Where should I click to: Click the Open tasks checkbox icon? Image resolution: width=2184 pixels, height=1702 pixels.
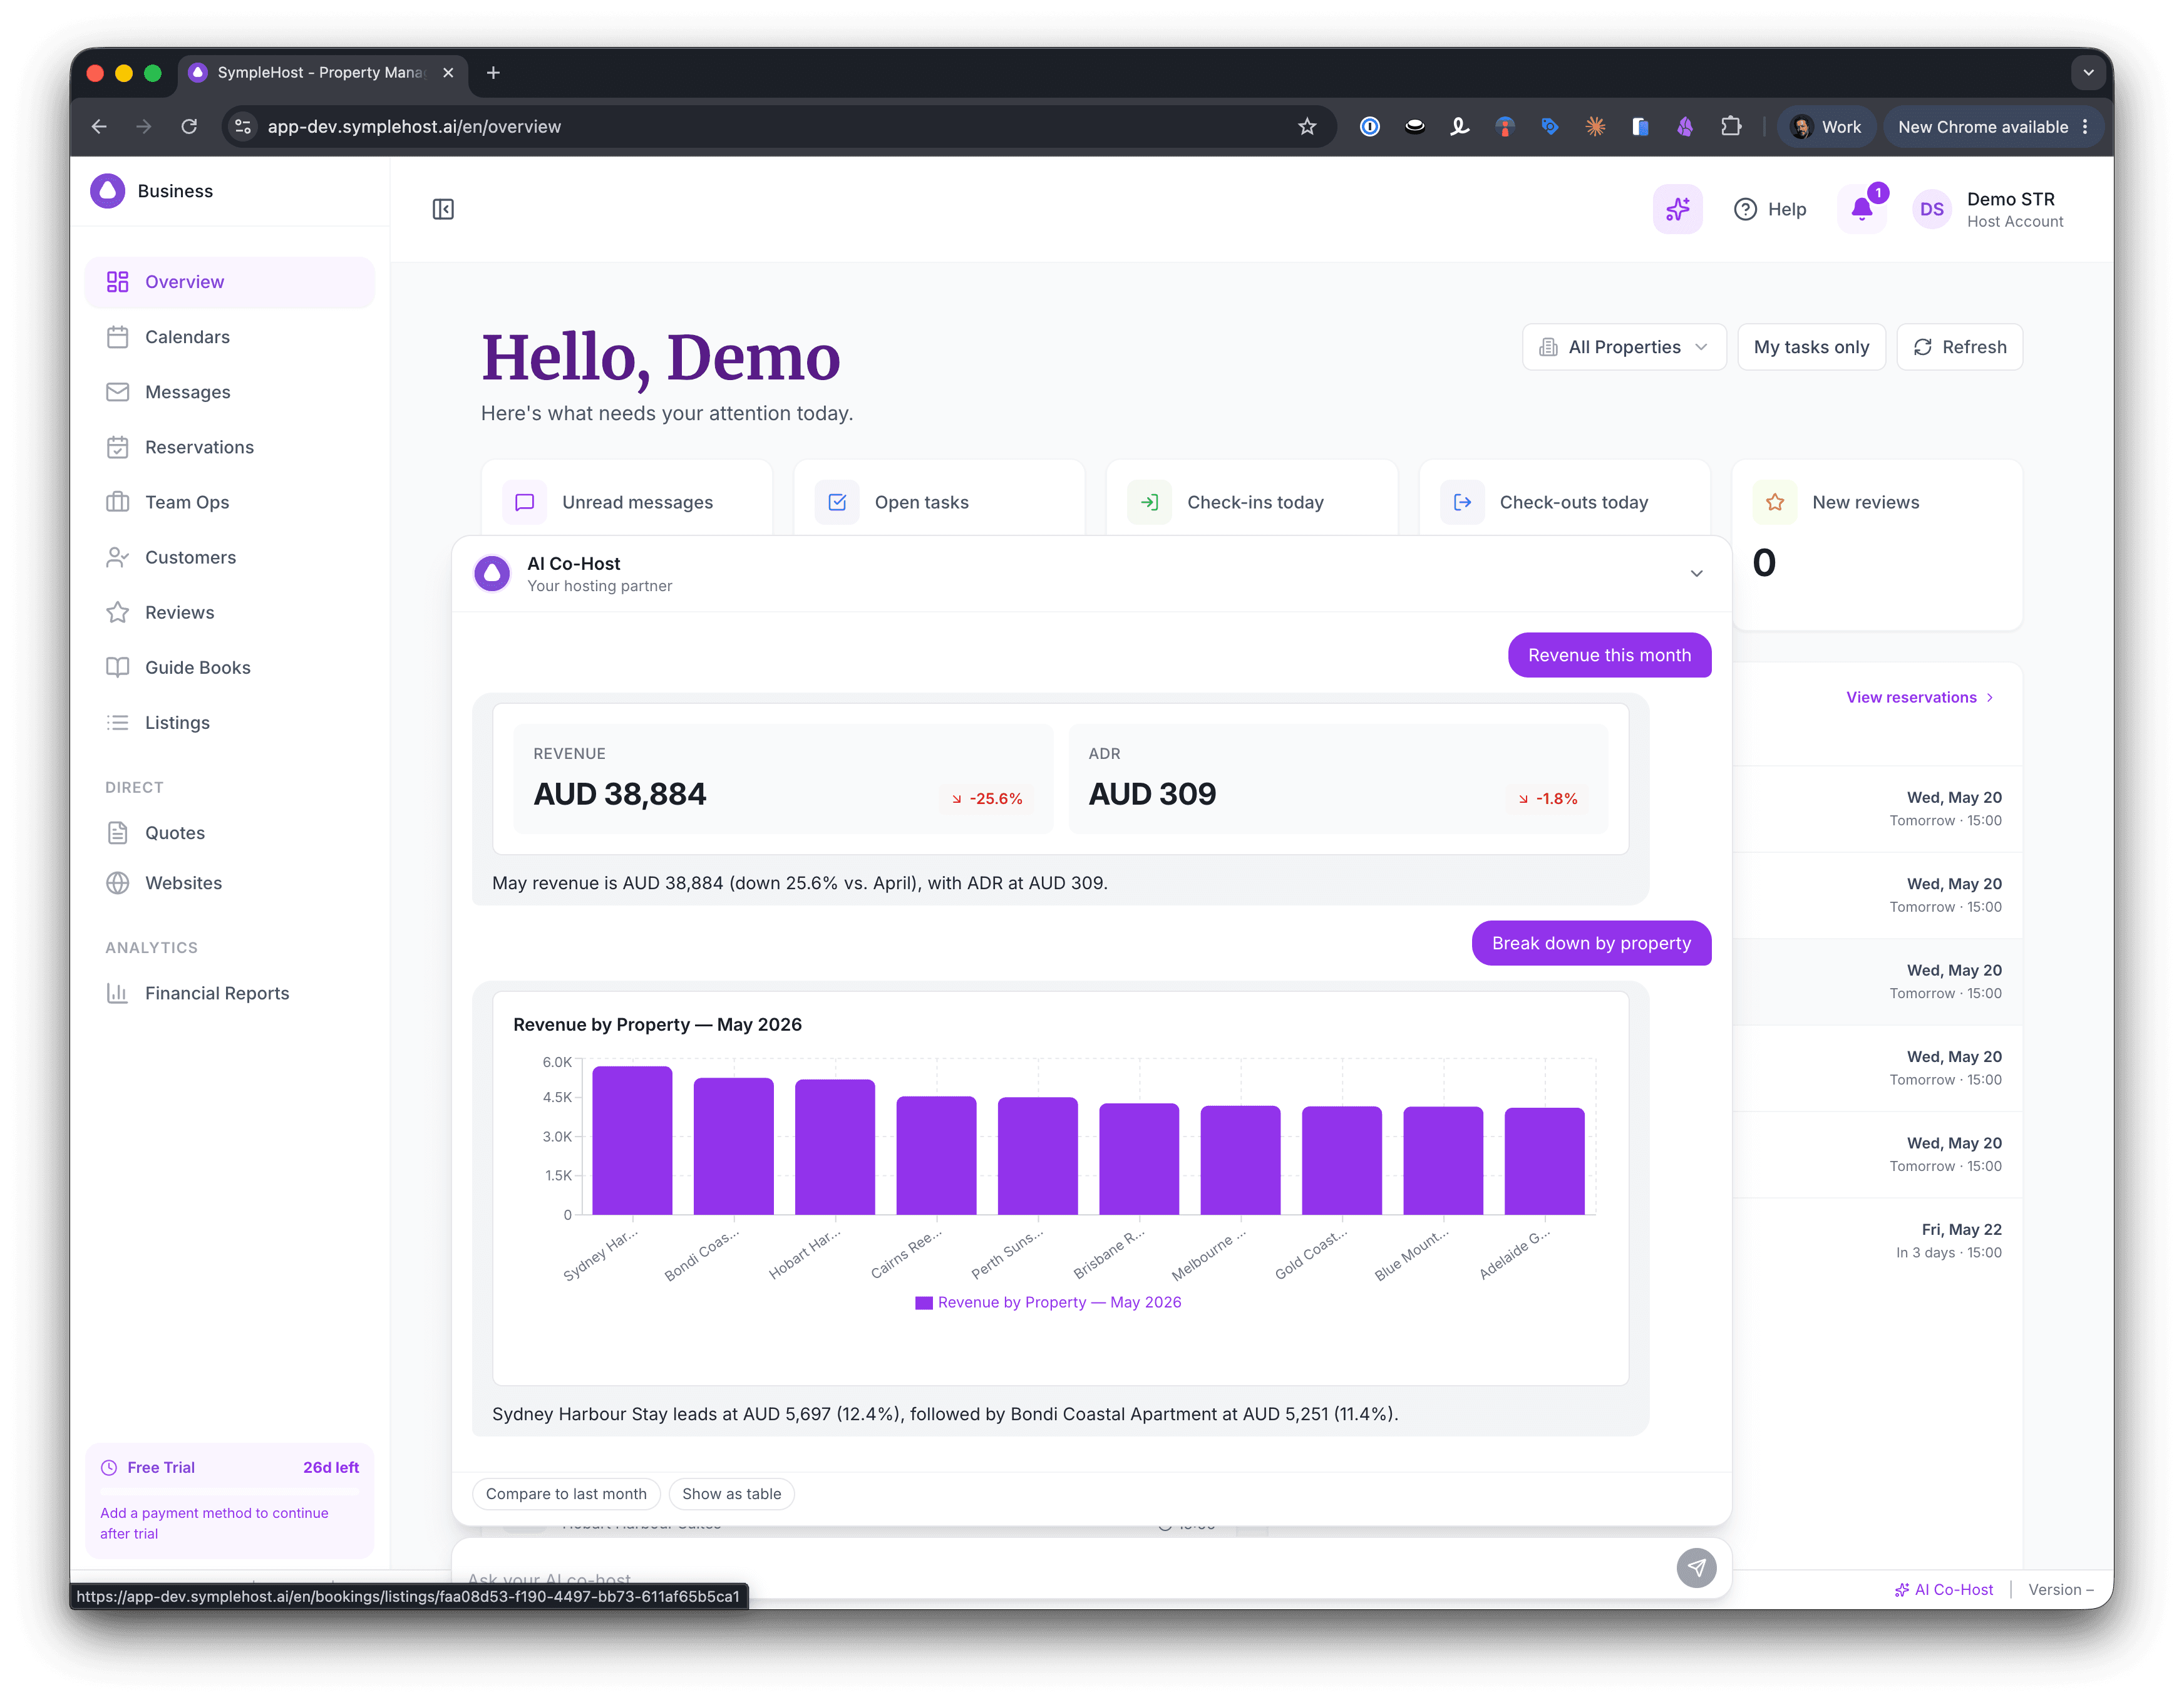pyautogui.click(x=837, y=502)
